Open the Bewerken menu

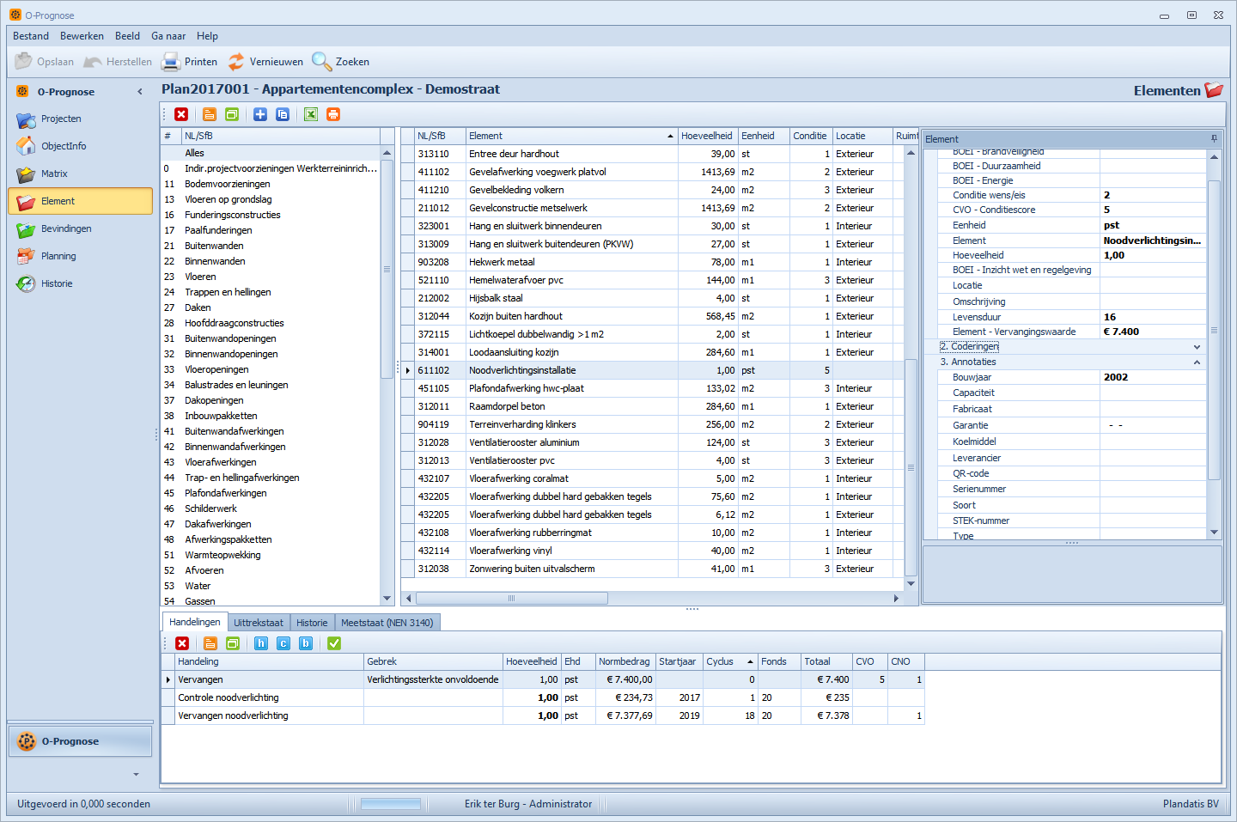click(82, 36)
